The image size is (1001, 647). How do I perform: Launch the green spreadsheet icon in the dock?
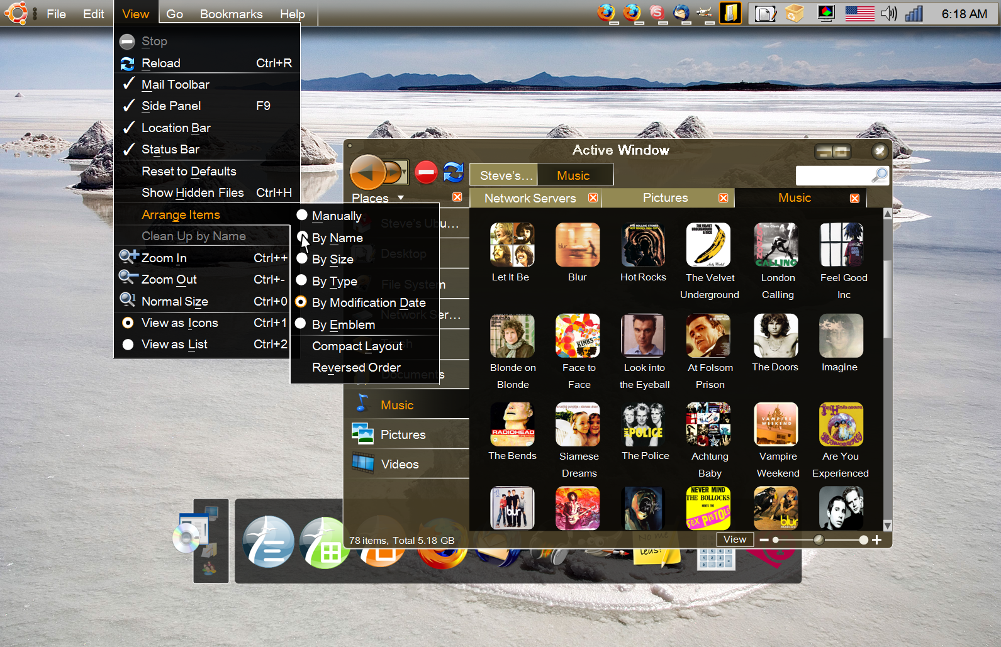click(x=324, y=543)
